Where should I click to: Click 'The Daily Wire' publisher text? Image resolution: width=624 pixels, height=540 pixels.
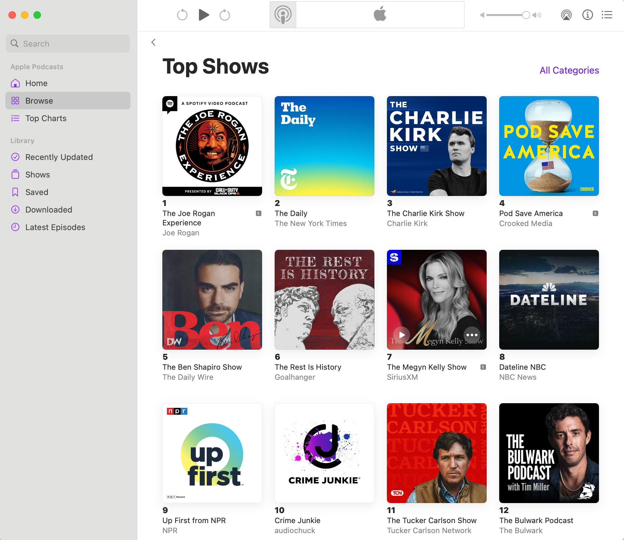pyautogui.click(x=188, y=377)
